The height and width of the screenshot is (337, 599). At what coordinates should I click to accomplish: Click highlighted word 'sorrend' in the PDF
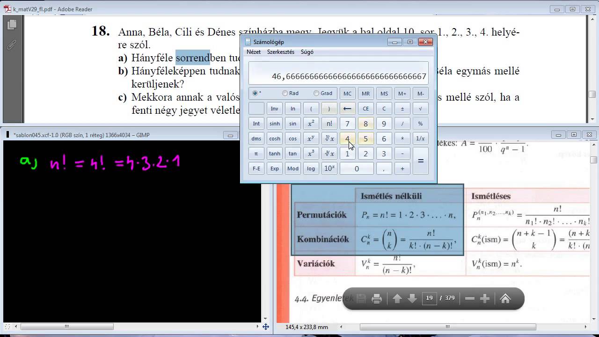coord(193,58)
